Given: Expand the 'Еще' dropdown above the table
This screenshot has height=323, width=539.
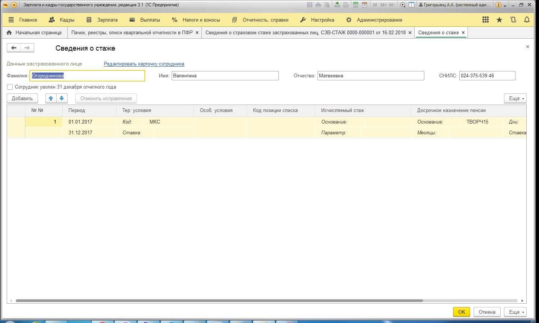Looking at the screenshot, I should coord(515,99).
